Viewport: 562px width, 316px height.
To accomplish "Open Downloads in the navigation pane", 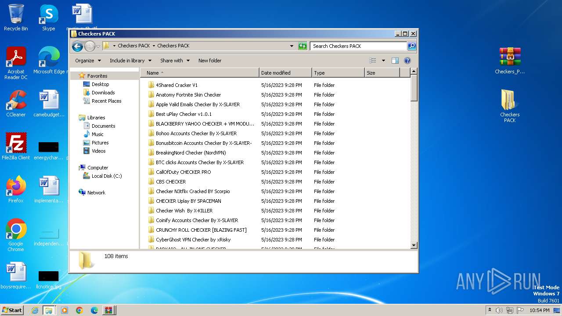I will click(103, 93).
